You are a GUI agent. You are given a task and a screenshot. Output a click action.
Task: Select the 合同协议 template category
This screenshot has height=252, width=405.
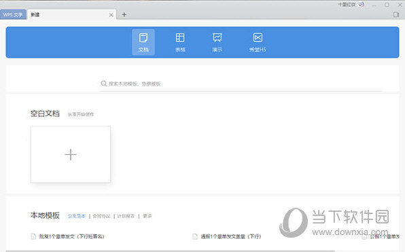(101, 216)
